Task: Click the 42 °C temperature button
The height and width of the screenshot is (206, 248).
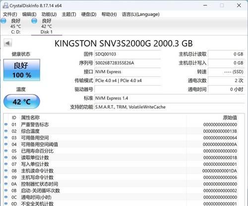Action: tap(22, 102)
